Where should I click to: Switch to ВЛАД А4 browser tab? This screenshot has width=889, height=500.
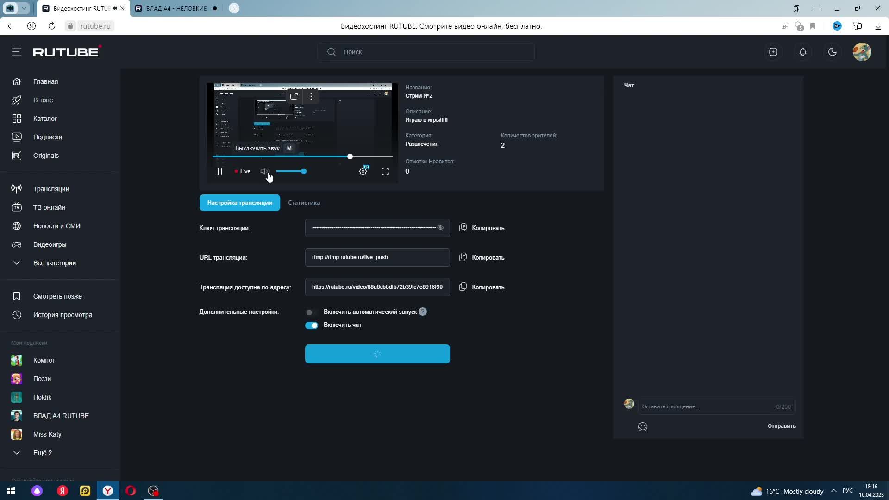point(176,8)
